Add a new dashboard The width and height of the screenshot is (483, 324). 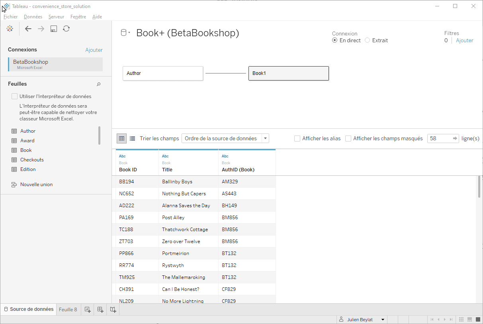[100, 309]
